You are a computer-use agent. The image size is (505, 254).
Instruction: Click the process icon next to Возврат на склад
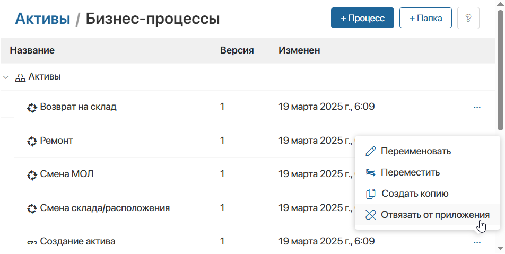click(x=32, y=108)
